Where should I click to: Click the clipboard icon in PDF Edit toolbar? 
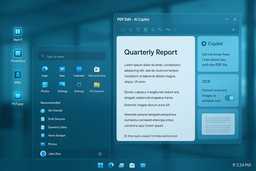point(138,30)
